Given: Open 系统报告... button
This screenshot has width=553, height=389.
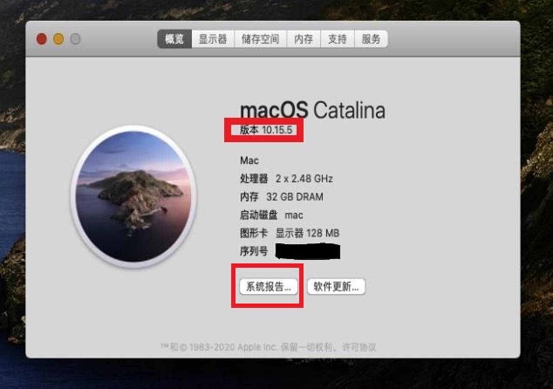Looking at the screenshot, I should pos(268,286).
